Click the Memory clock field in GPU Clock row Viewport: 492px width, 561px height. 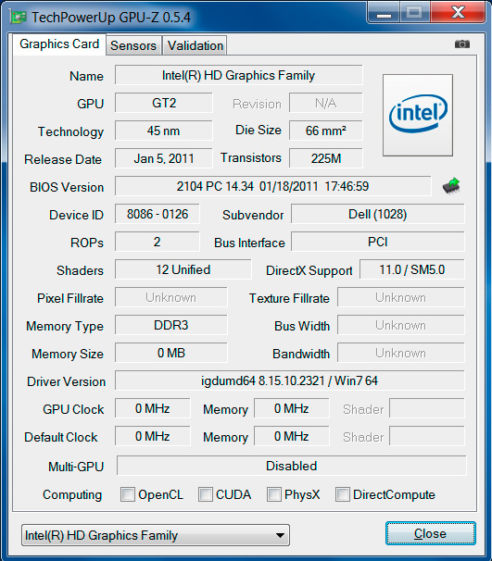pos(292,408)
